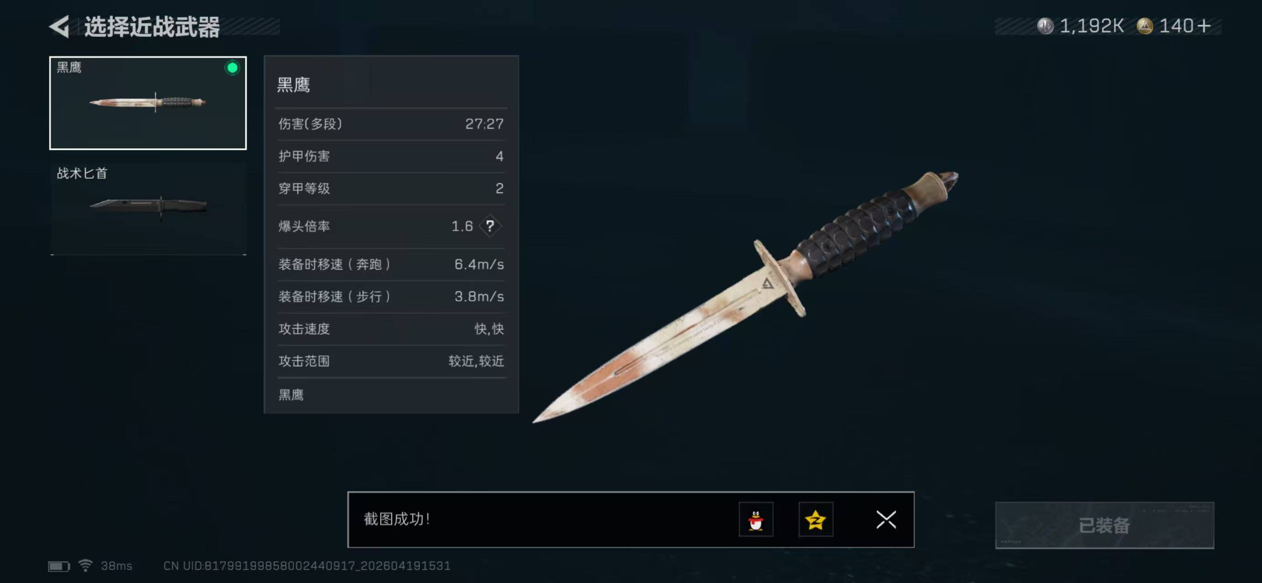Tap the silver currency coin icon
Image resolution: width=1262 pixels, height=583 pixels.
[1045, 26]
